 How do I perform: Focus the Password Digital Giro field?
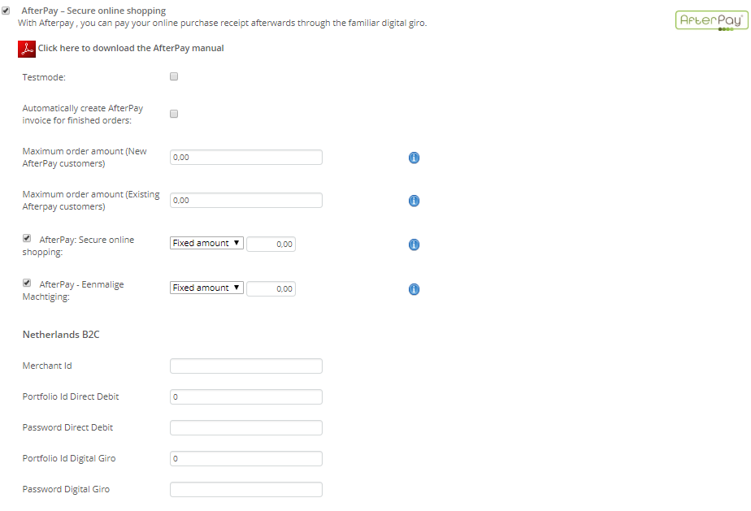tap(245, 489)
